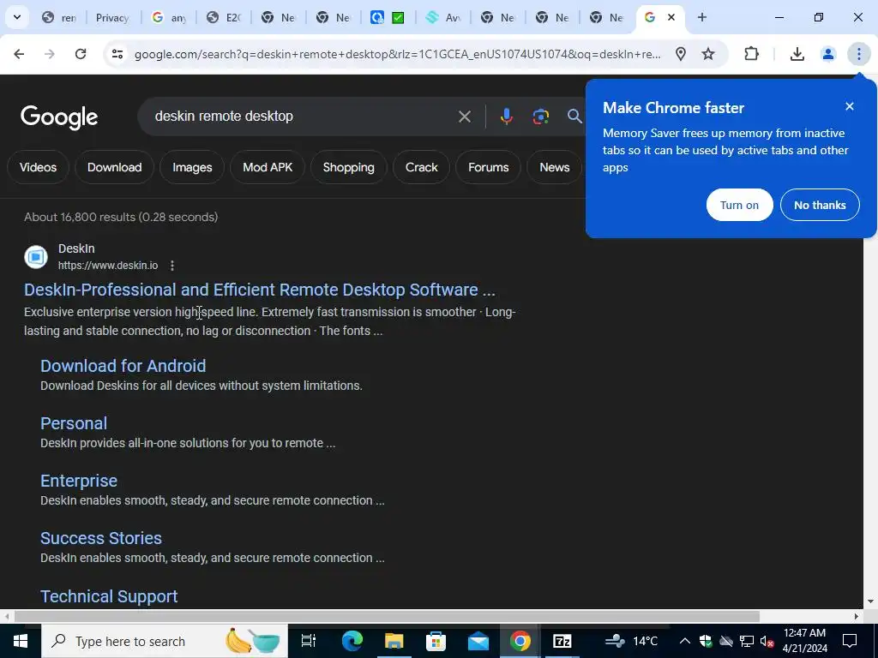Click the vertical scrollbar down arrow
The width and height of the screenshot is (878, 658).
870,602
